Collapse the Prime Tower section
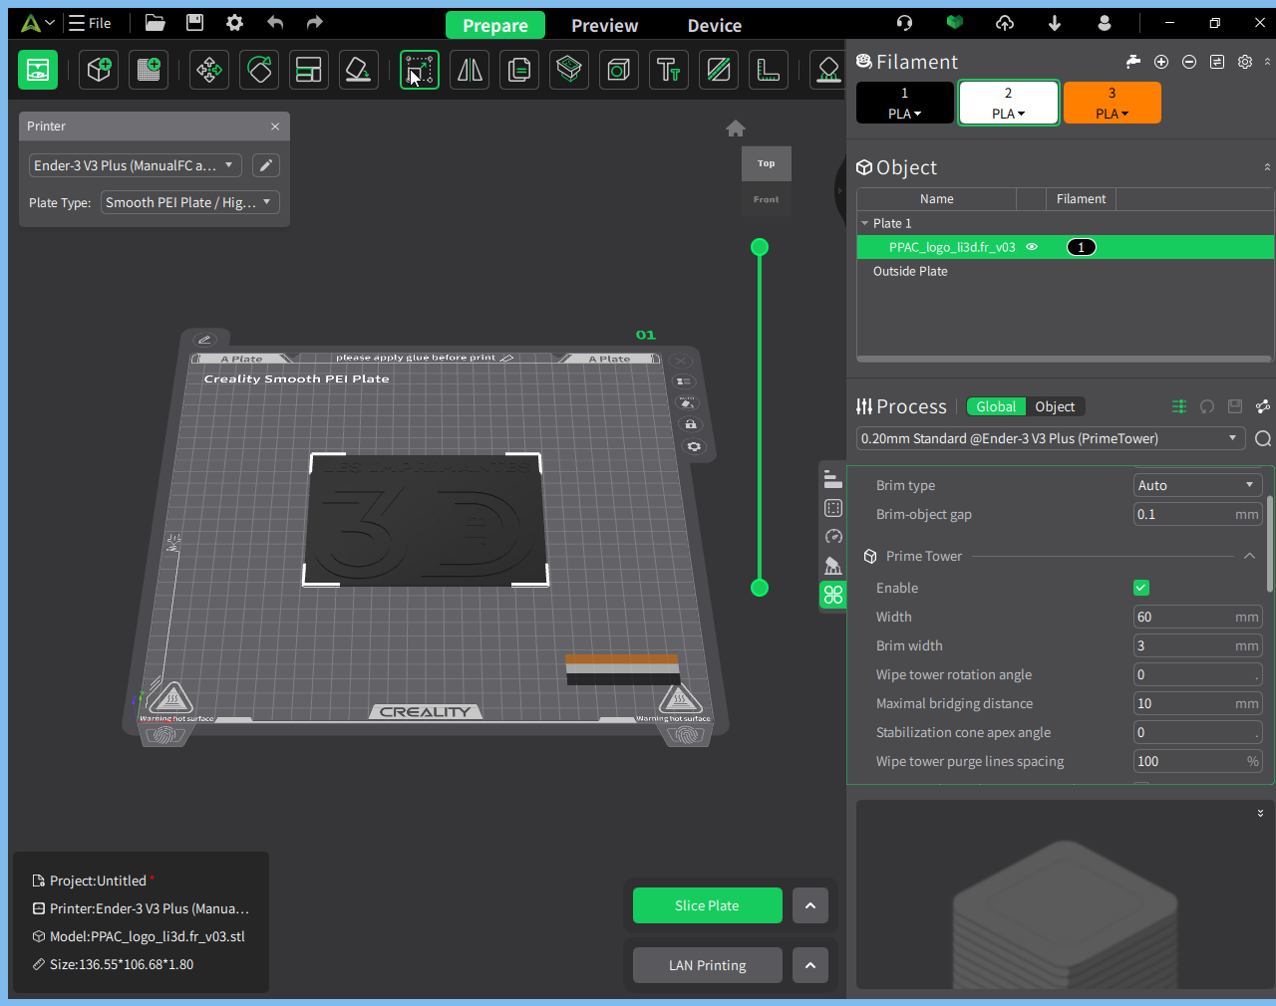 pyautogui.click(x=1249, y=556)
